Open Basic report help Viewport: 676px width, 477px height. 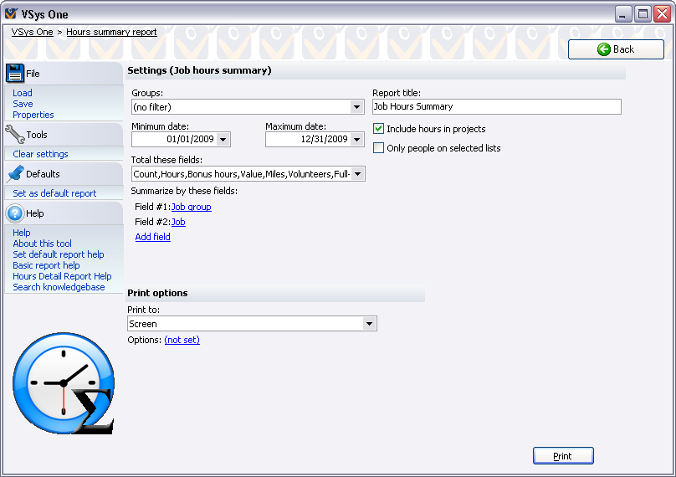click(x=46, y=265)
